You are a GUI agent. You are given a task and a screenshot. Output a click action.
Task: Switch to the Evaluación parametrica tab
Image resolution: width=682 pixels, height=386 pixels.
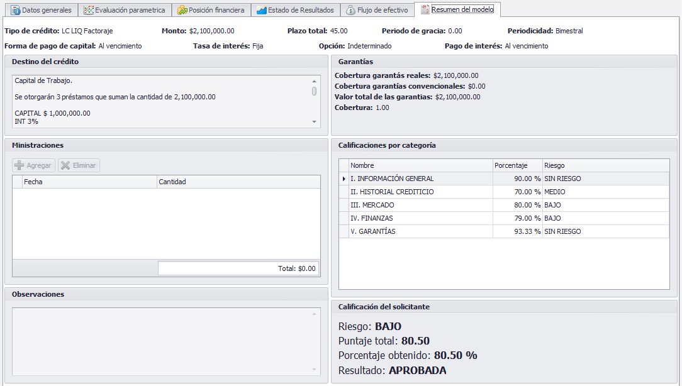click(125, 10)
